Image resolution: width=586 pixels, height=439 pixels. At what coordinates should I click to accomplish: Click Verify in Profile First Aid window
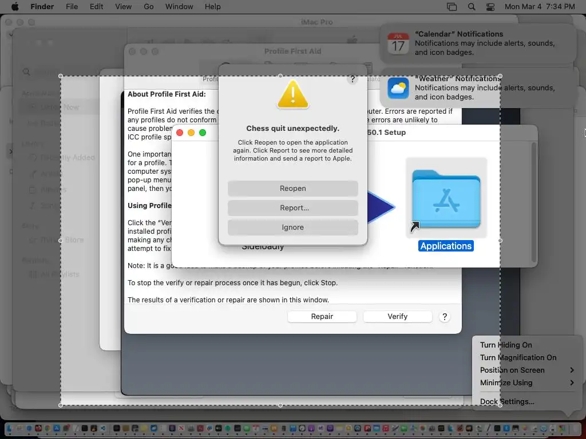click(397, 317)
